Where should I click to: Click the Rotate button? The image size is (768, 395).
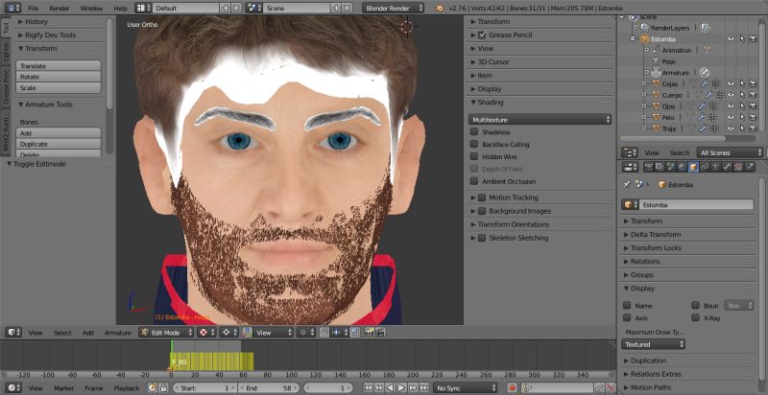click(59, 77)
